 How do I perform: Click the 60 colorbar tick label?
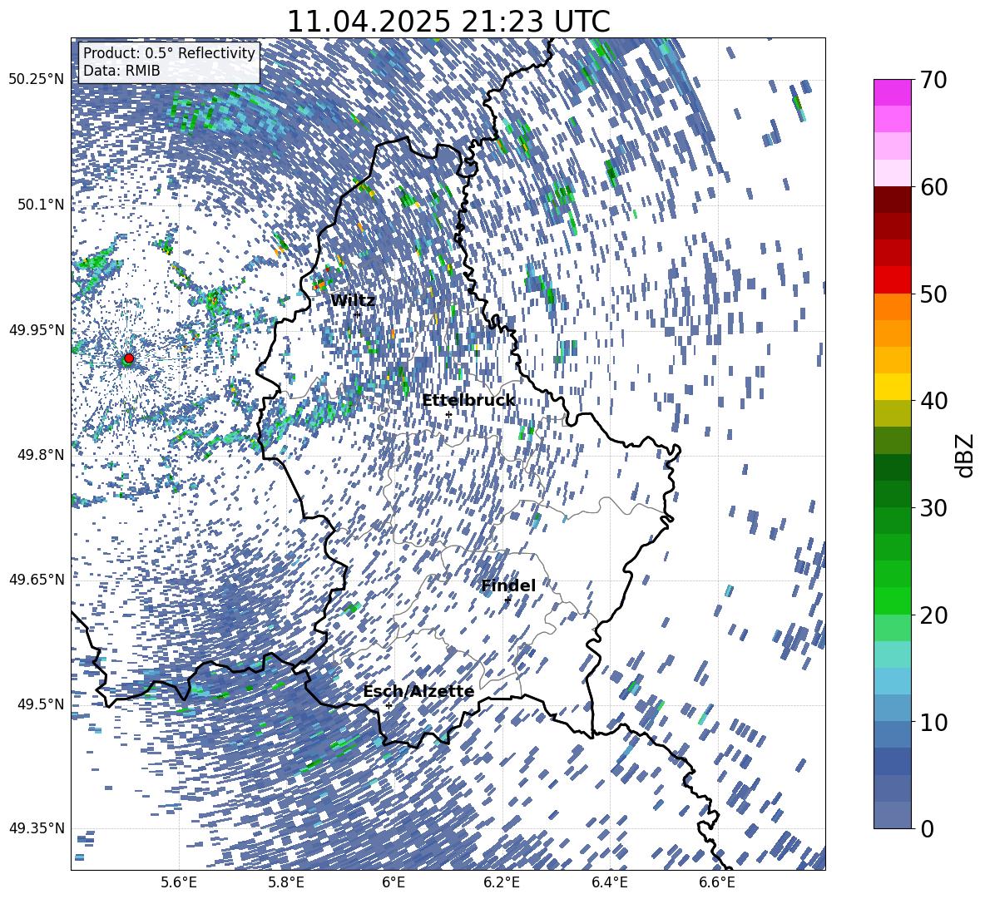click(933, 187)
